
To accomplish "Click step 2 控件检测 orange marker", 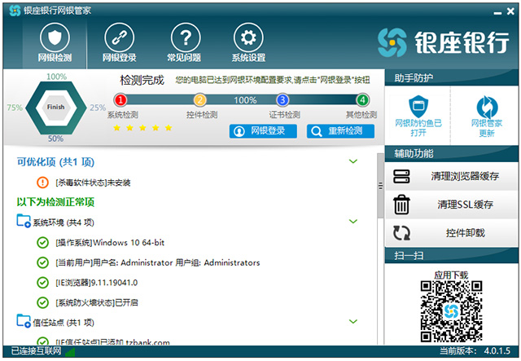I will [199, 99].
